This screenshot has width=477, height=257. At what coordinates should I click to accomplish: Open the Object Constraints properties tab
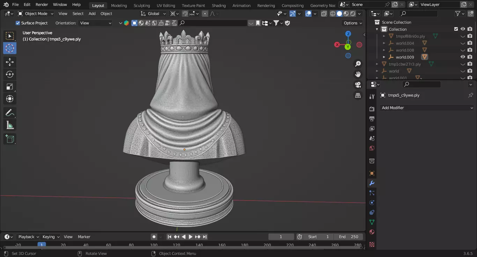tap(372, 212)
